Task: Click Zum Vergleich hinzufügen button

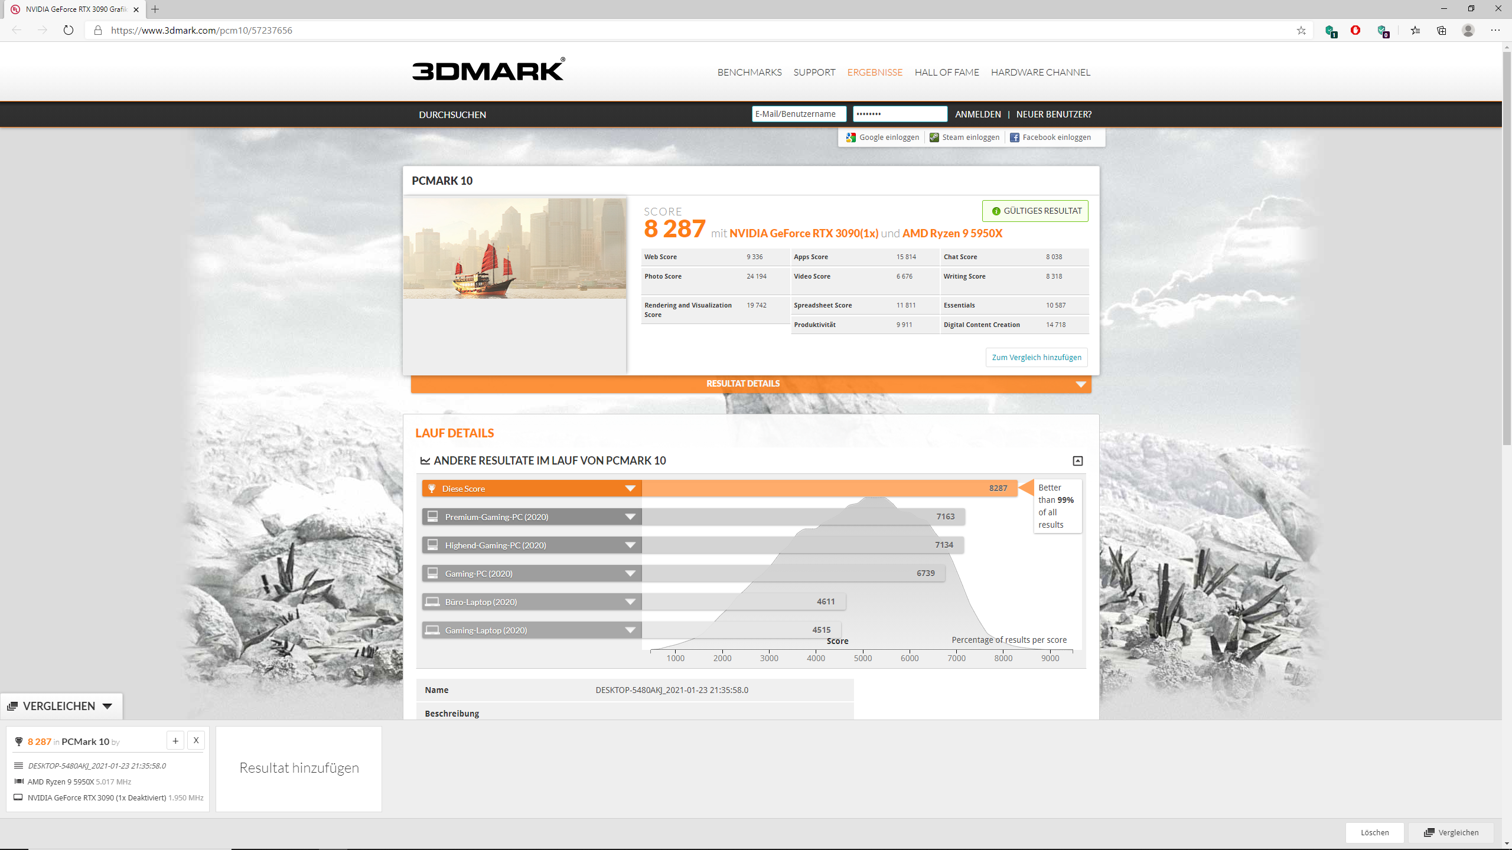Action: click(1037, 357)
